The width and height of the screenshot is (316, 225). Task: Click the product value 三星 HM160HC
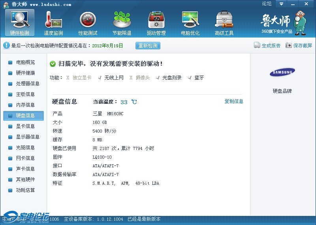pos(108,114)
